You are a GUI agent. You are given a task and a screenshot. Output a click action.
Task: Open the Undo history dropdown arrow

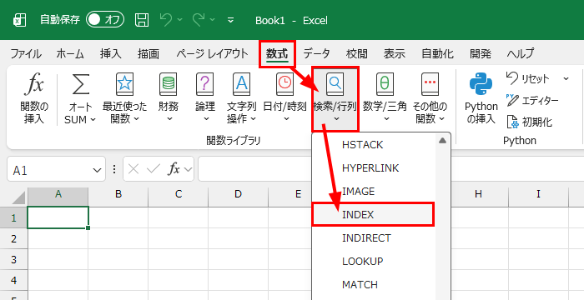tap(180, 20)
